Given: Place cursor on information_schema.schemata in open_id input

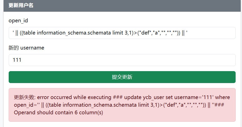Looking at the screenshot, I should coord(74,33).
